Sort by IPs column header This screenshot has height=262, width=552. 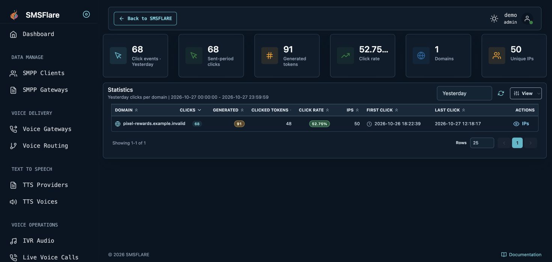point(353,110)
